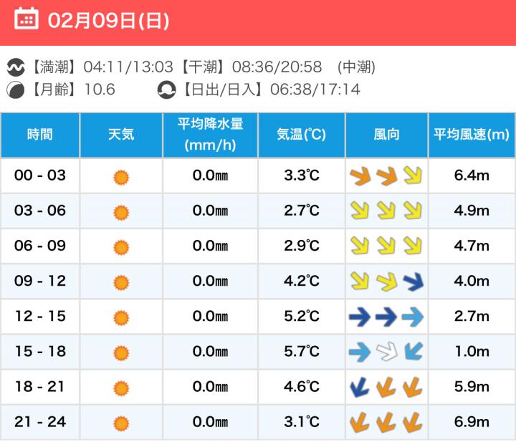Click sunny icon in 06 - 09 row

coord(121,248)
